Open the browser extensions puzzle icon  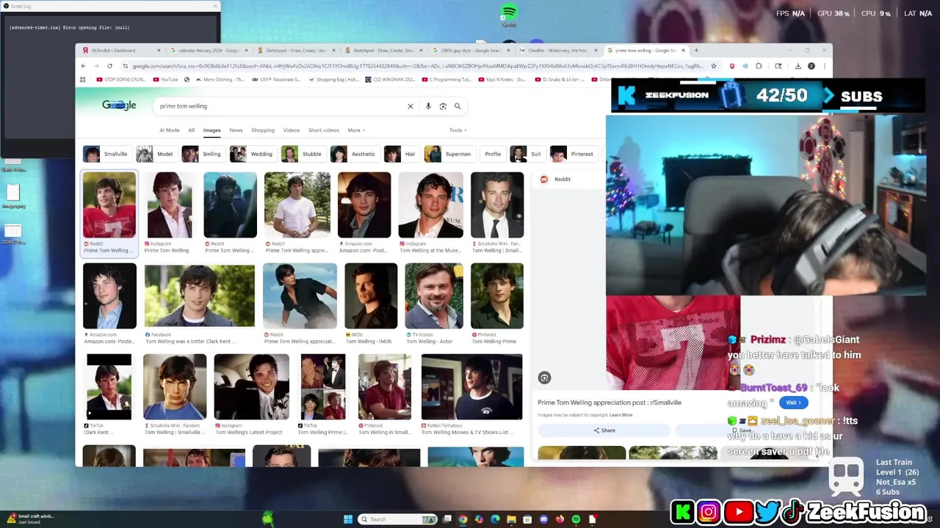(759, 66)
